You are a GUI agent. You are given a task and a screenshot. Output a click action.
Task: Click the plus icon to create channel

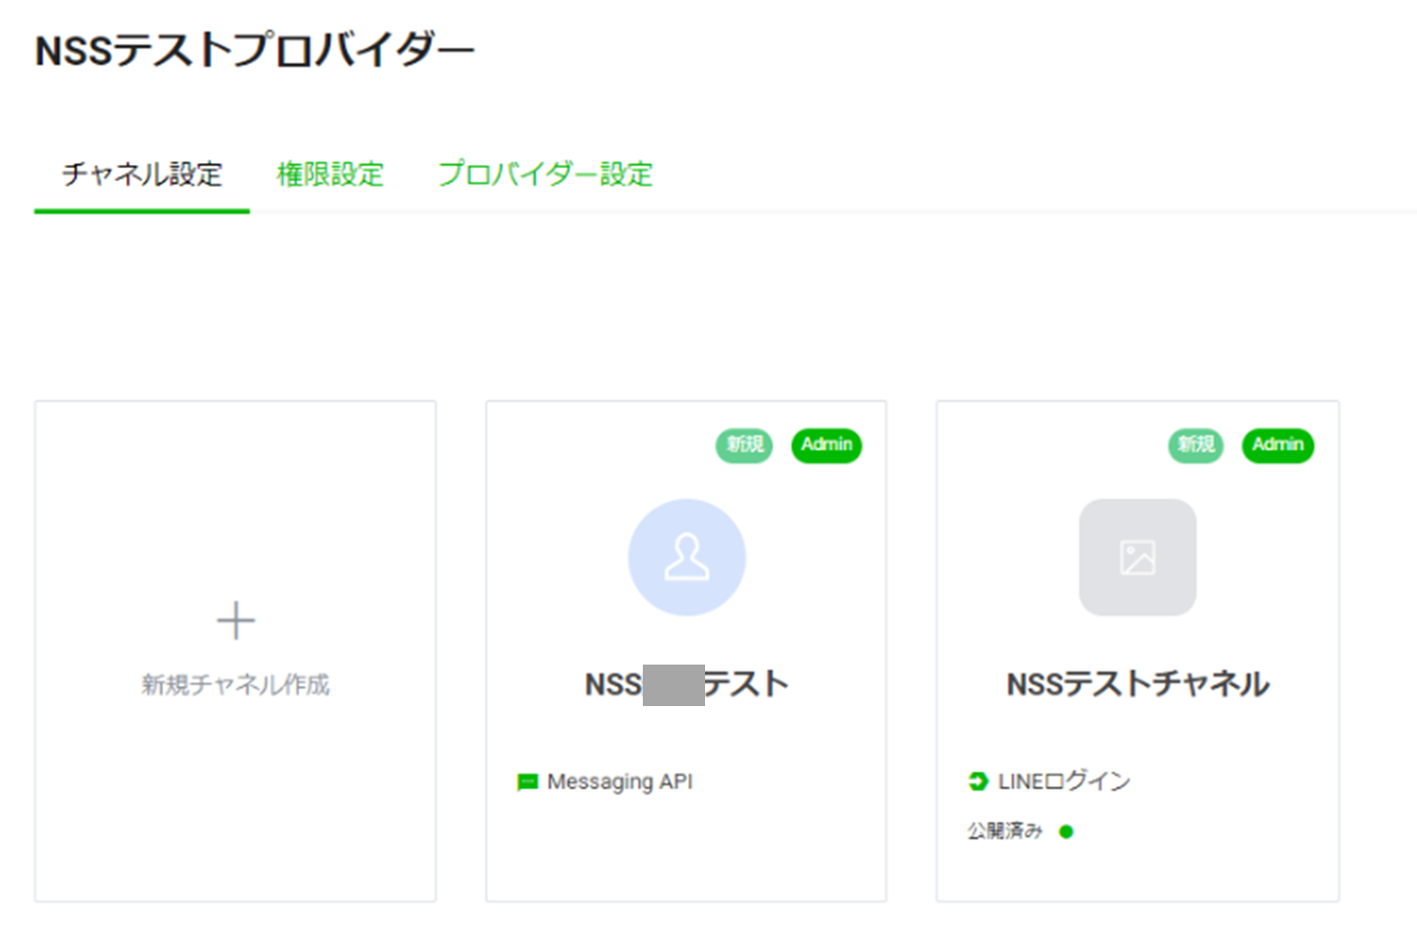[235, 621]
